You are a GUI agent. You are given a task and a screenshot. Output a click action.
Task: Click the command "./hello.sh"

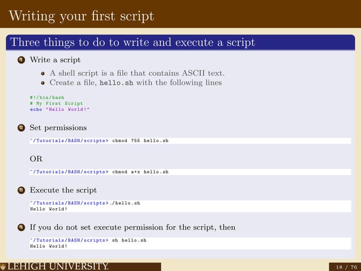[125, 203]
